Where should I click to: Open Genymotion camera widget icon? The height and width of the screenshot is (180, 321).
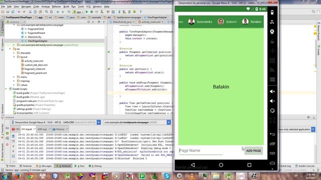(x=272, y=31)
